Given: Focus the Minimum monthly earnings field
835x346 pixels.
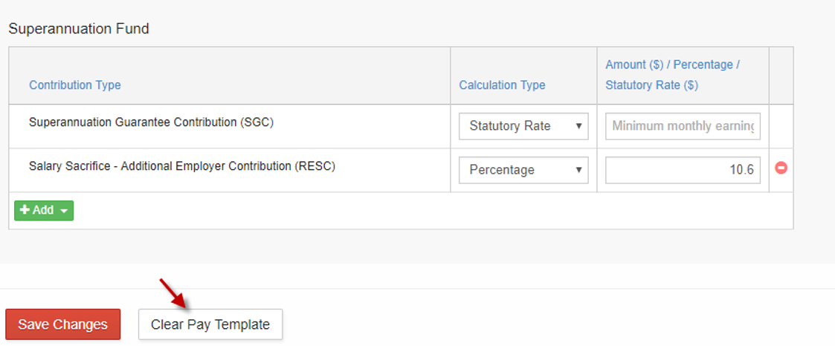Looking at the screenshot, I should point(683,126).
